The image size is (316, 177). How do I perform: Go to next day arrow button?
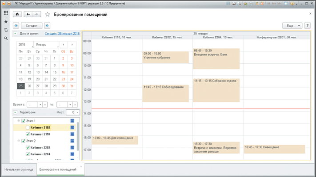coord(48,25)
